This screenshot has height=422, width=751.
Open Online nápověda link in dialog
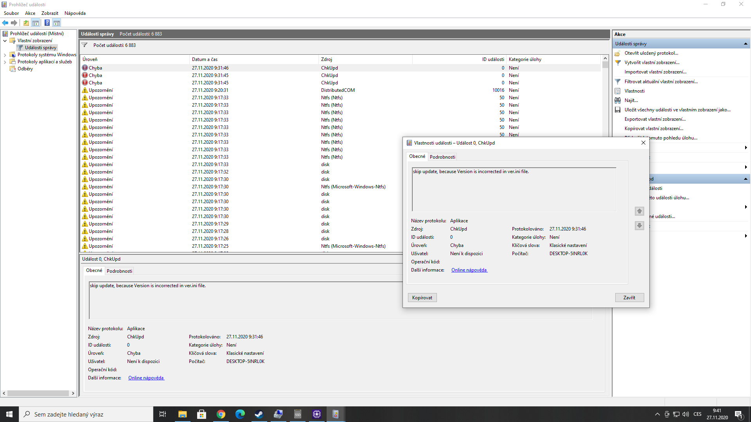point(469,270)
